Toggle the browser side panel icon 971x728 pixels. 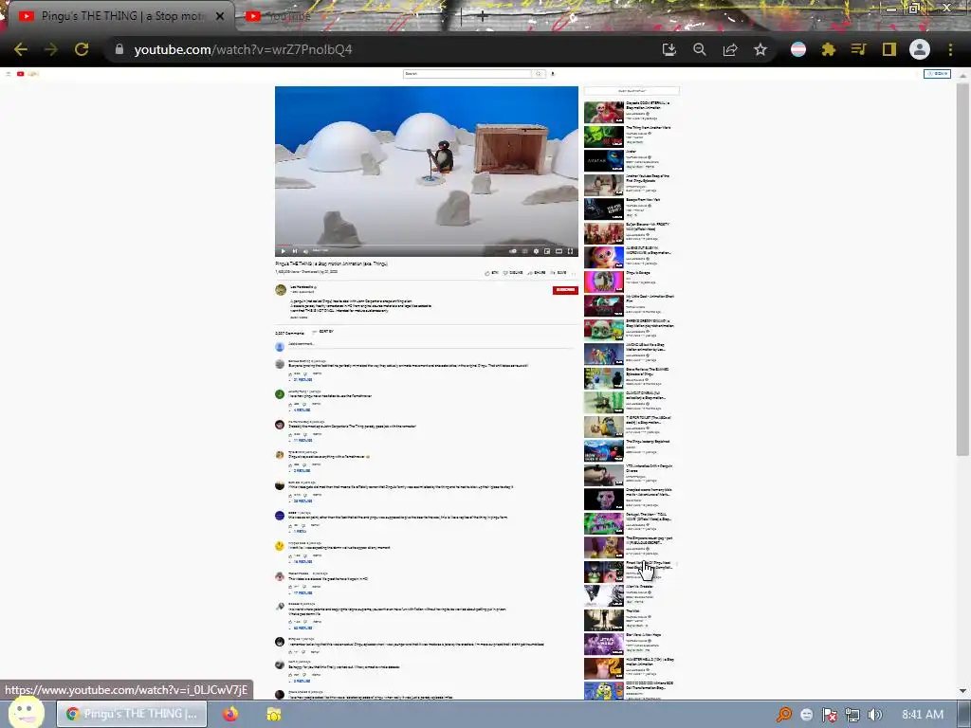tap(889, 49)
